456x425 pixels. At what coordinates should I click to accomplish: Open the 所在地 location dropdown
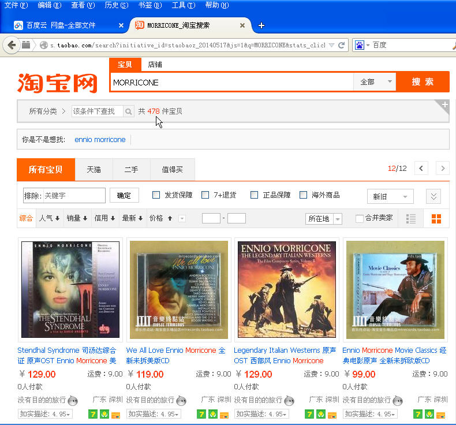324,218
